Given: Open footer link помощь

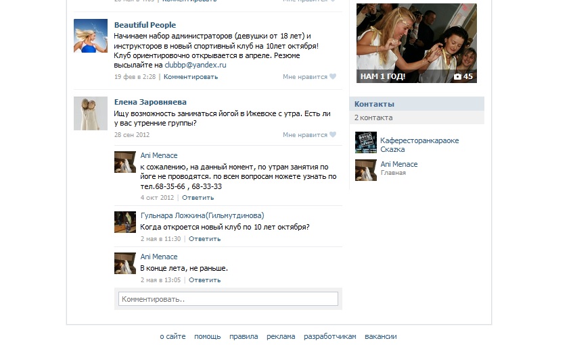Looking at the screenshot, I should point(208,336).
